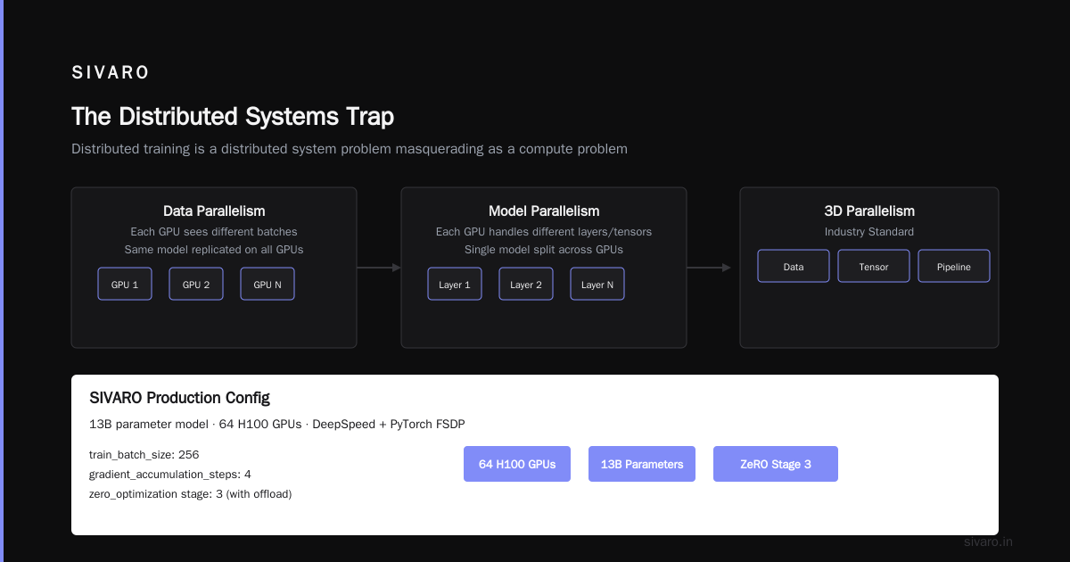Click the 'ZeRO Stage 3' badge

point(776,464)
